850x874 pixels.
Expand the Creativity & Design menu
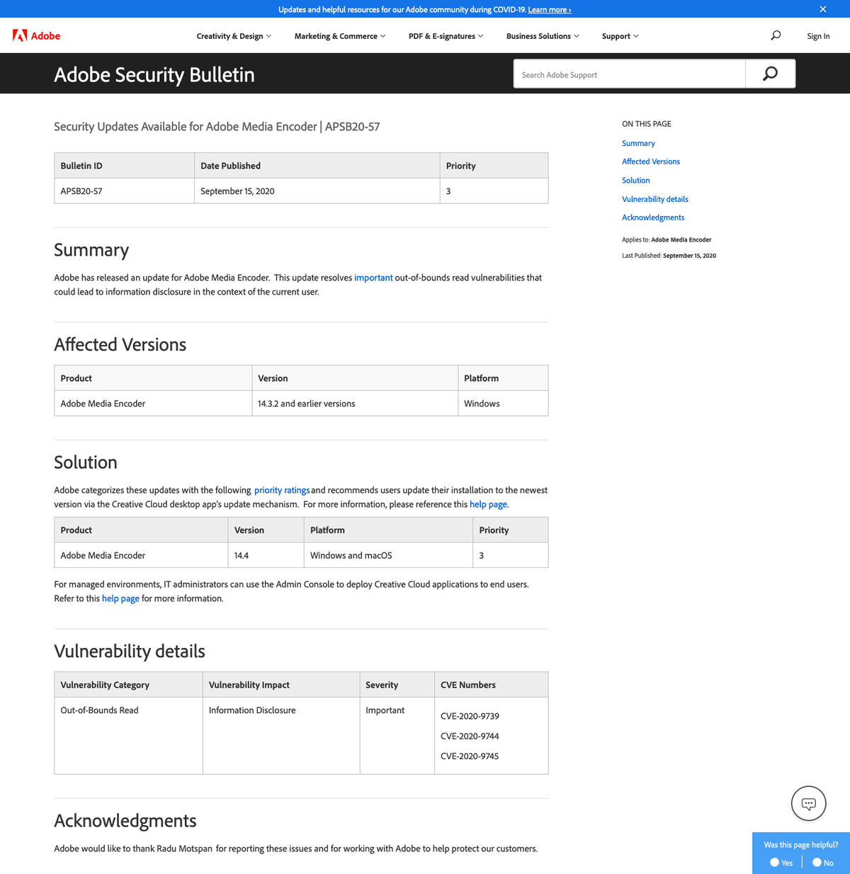click(234, 36)
